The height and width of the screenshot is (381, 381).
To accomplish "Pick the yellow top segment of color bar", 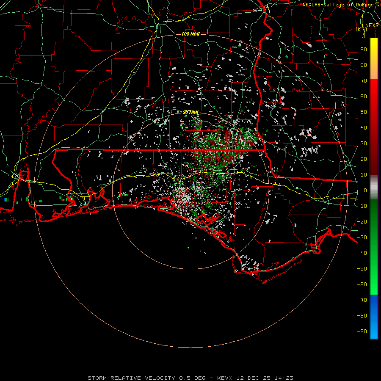I will (x=374, y=58).
